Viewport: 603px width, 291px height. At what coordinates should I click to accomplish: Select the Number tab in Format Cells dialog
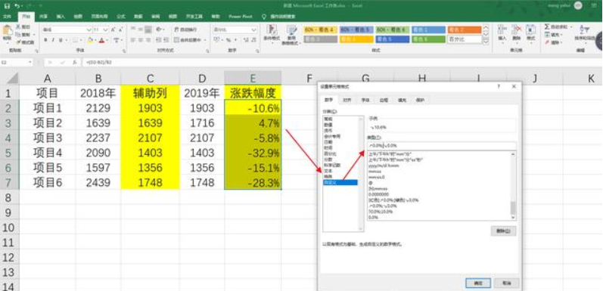[329, 101]
